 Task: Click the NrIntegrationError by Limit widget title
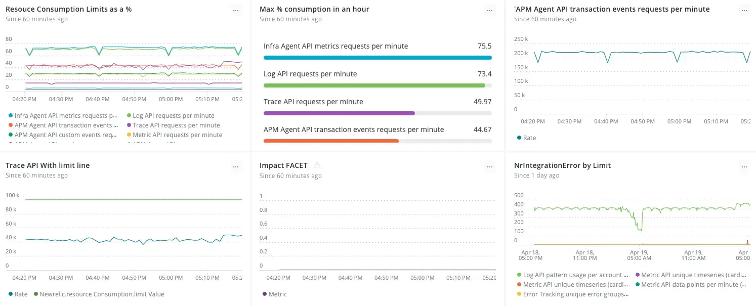click(x=562, y=165)
